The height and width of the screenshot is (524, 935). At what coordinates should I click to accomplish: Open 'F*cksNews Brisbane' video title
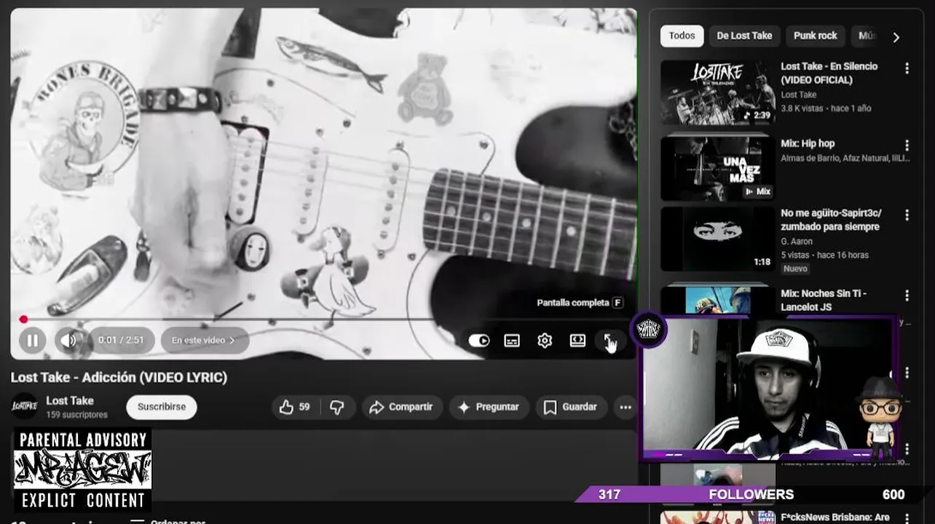[x=835, y=517]
